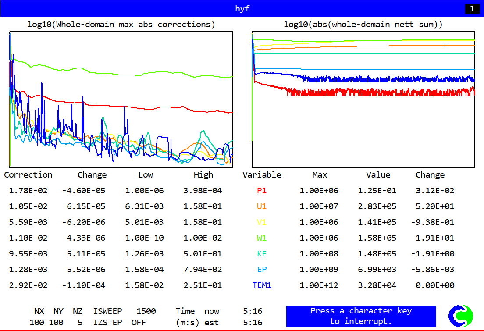Image resolution: width=484 pixels, height=331 pixels.
Task: Click the 'hyf' title bar
Action: [x=242, y=8]
